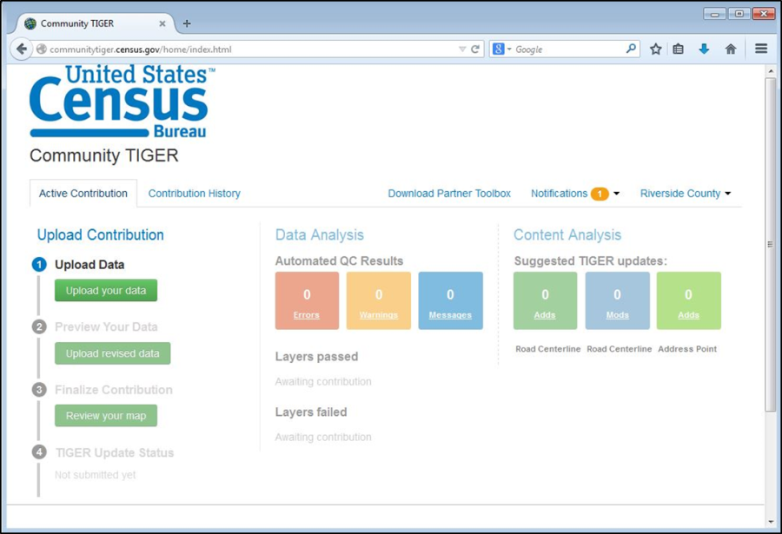
Task: Expand the Notifications dropdown caret
Action: (616, 194)
